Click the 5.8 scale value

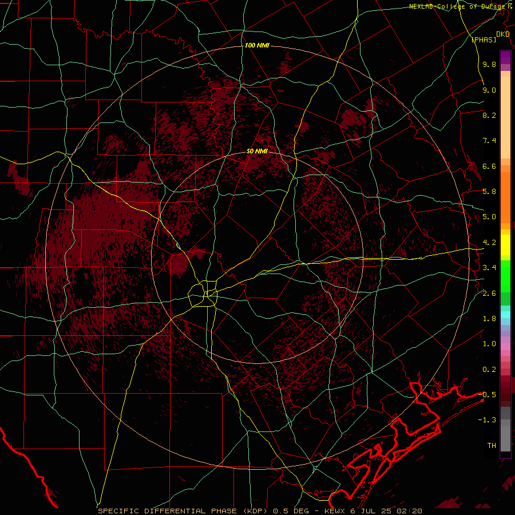pyautogui.click(x=489, y=192)
